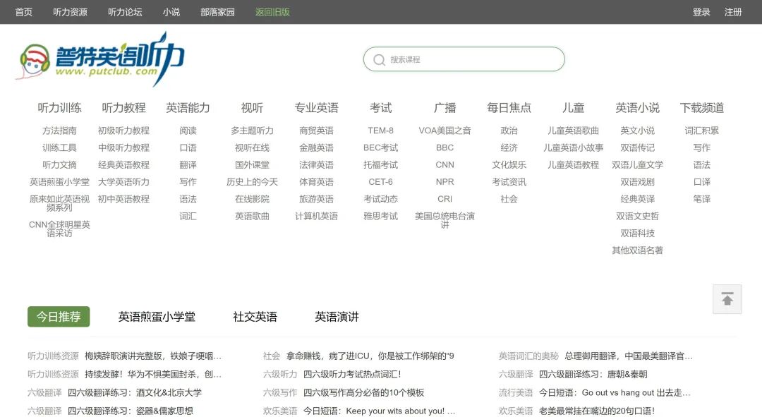Screen dimensions: 762x417
Task: Switch to the 英语煎蛋小学堂 tab
Action: 157,317
